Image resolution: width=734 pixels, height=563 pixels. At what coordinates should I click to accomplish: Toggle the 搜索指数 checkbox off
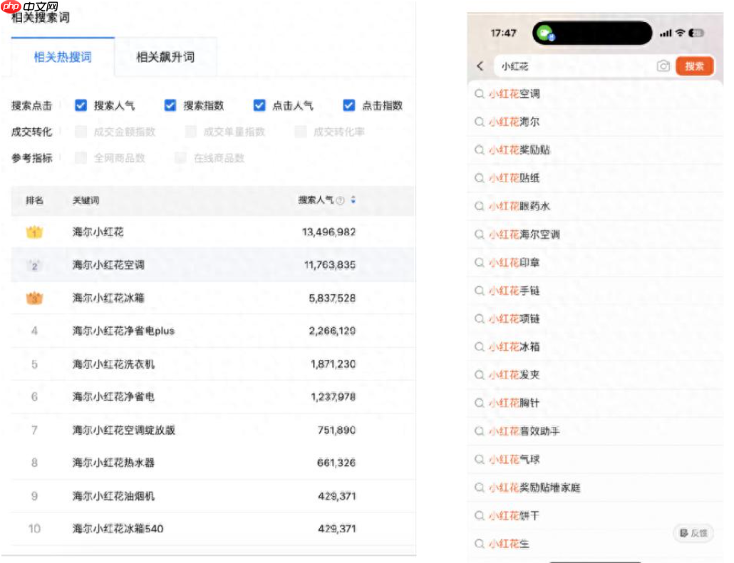click(x=170, y=105)
